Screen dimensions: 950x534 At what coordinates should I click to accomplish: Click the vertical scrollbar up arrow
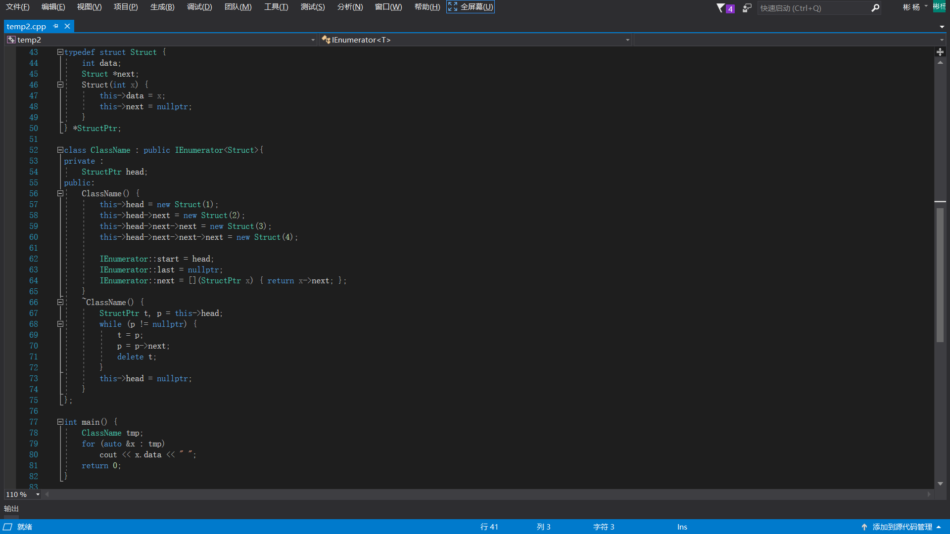[x=940, y=62]
